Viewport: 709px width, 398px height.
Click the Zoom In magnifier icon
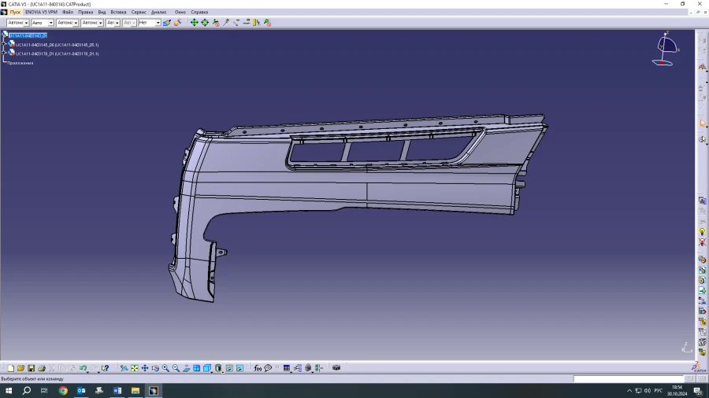tap(165, 368)
